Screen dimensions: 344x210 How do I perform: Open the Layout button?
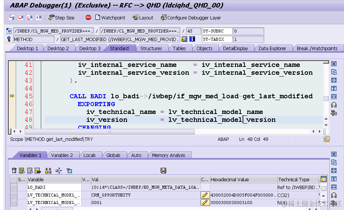(143, 18)
